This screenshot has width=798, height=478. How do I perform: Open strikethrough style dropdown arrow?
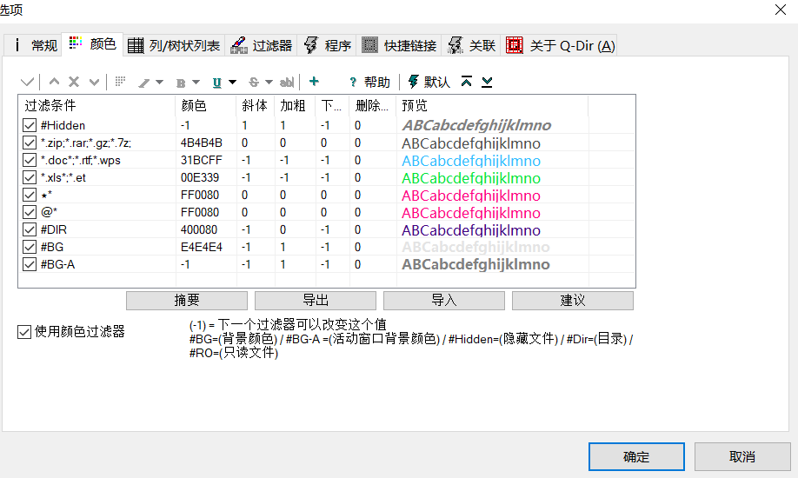(x=269, y=83)
